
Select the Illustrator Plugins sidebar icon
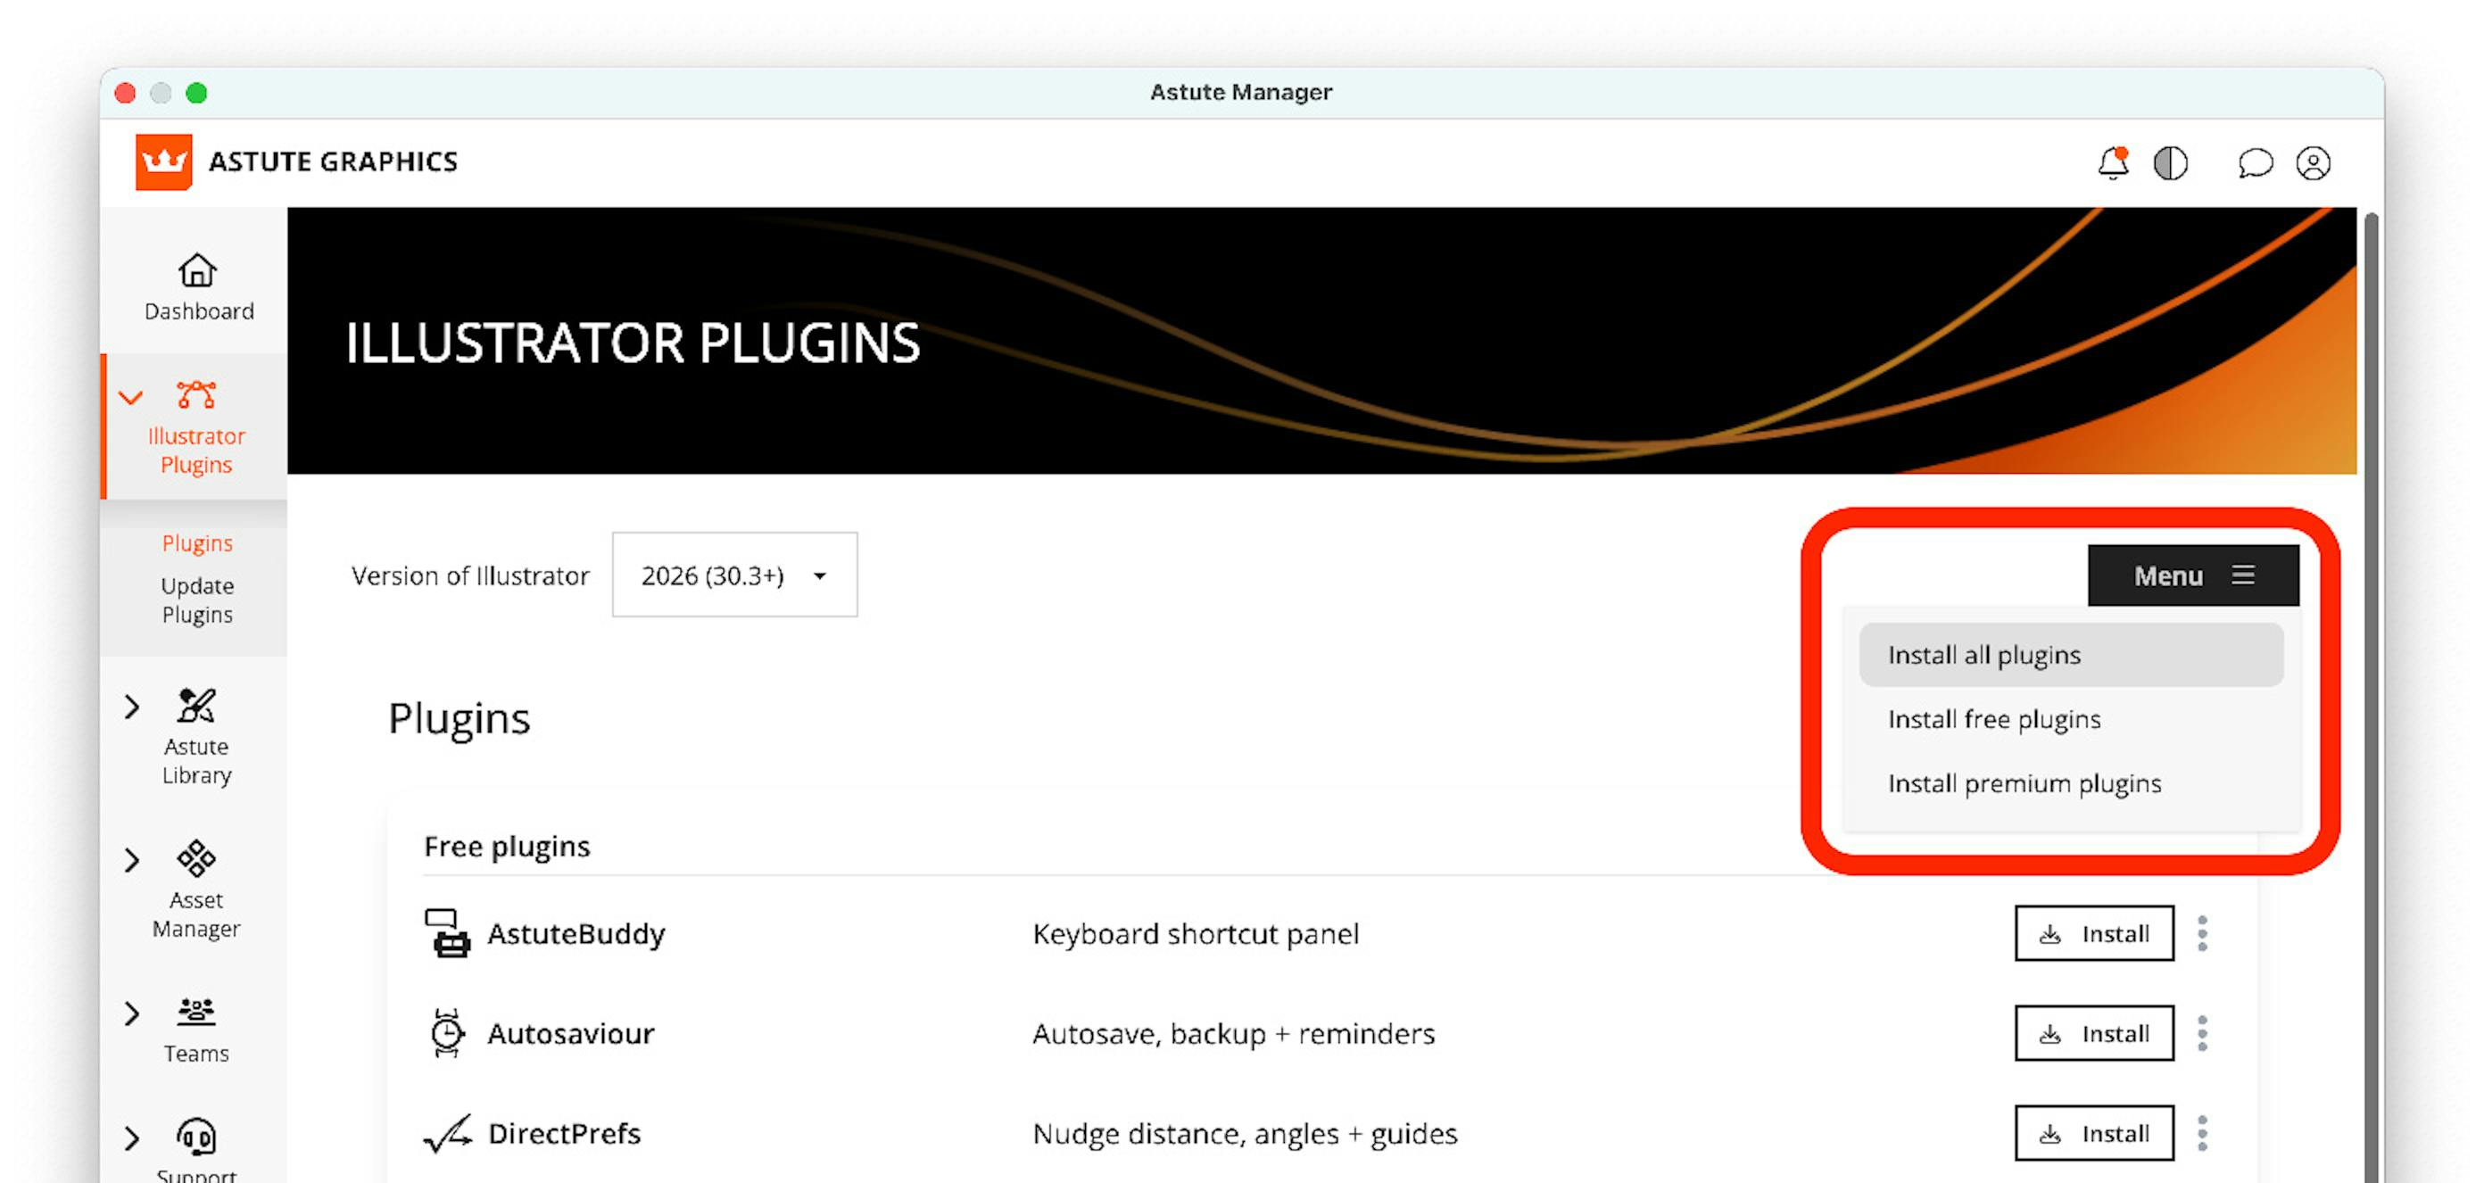(196, 394)
